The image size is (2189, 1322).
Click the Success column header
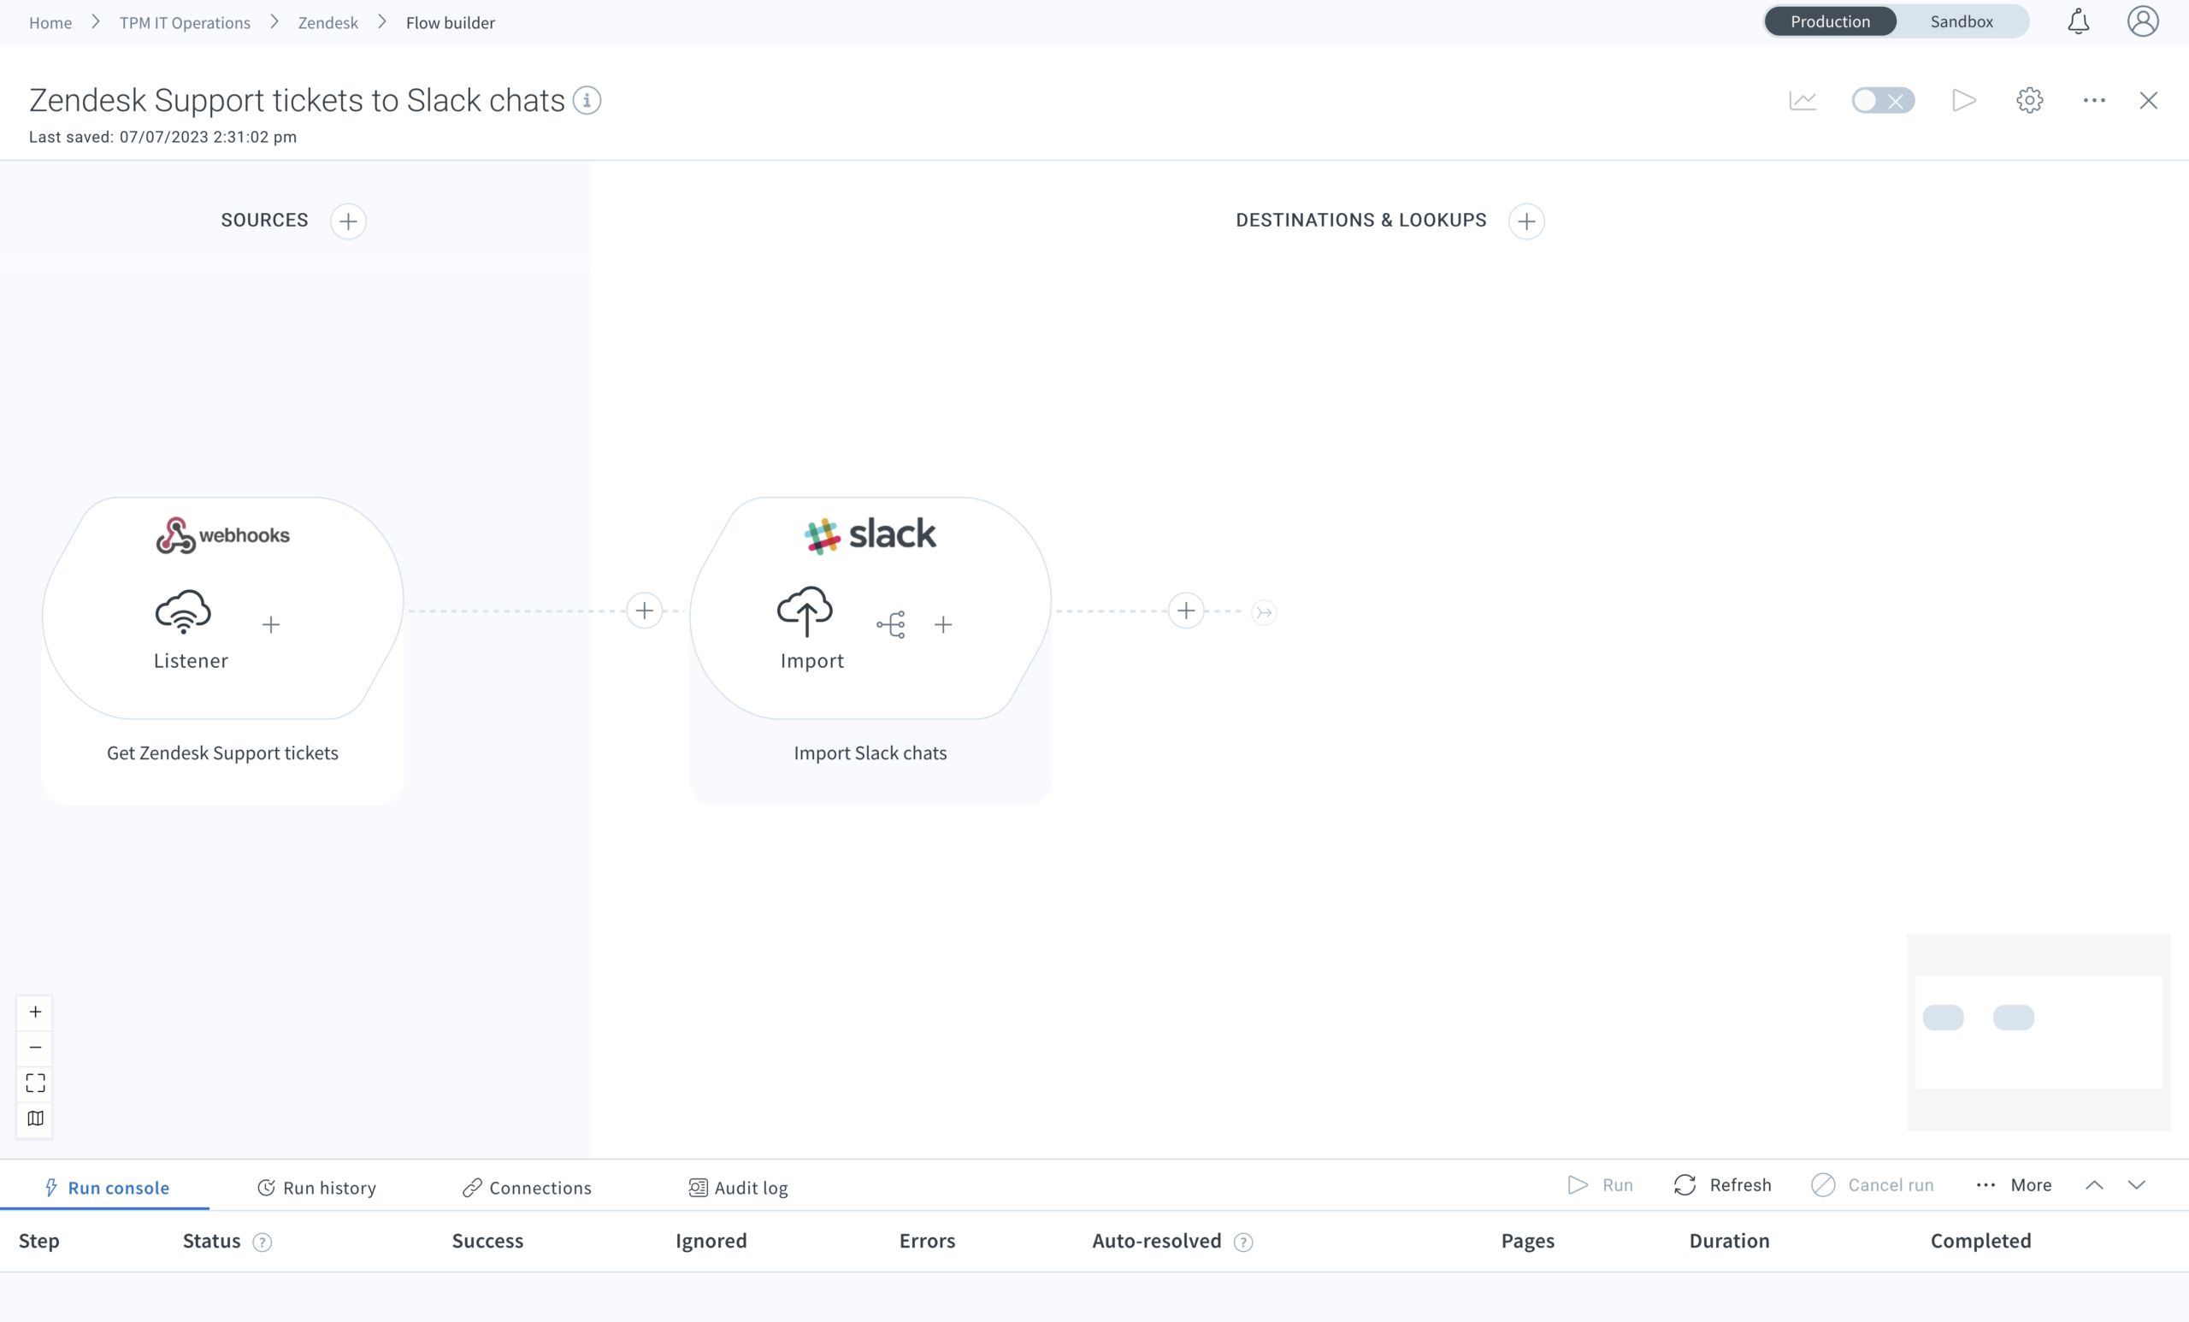tap(487, 1241)
